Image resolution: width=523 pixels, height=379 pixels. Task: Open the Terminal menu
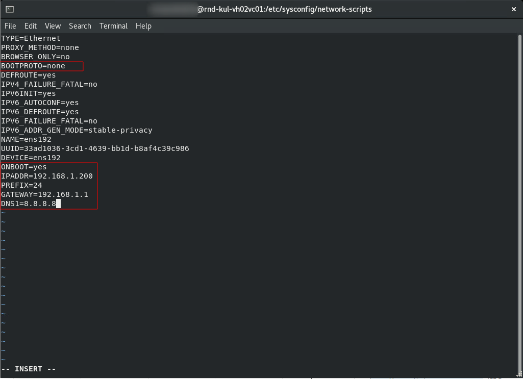pos(113,26)
